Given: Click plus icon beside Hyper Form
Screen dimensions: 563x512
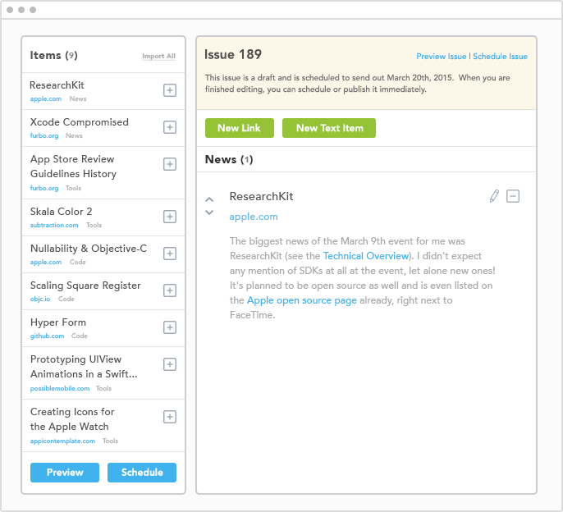Looking at the screenshot, I should pos(170,327).
